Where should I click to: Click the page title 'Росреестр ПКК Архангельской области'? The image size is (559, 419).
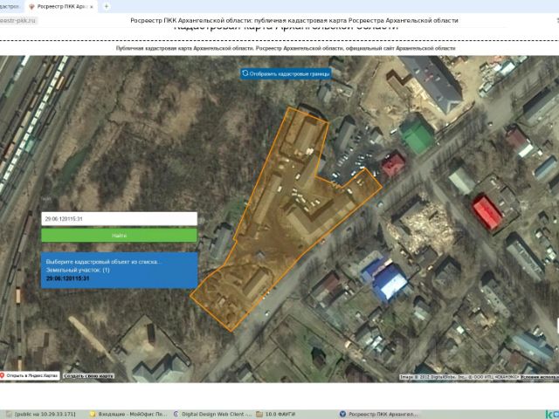(x=294, y=21)
